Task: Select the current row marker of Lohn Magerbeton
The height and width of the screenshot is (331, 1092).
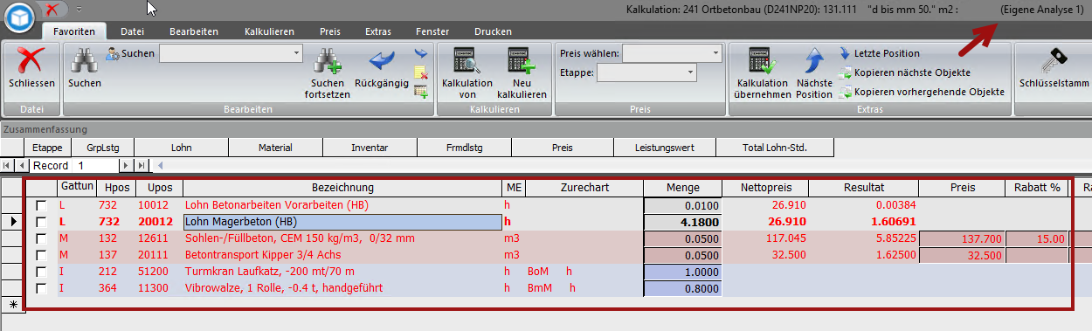Action: click(x=12, y=222)
